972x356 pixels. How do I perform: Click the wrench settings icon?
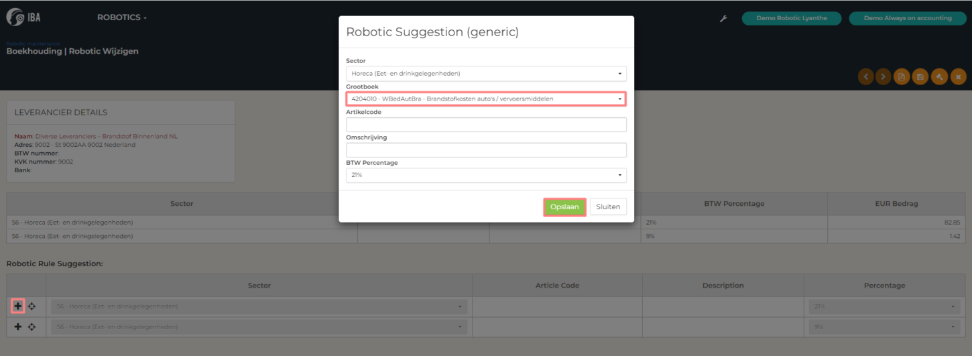[723, 19]
